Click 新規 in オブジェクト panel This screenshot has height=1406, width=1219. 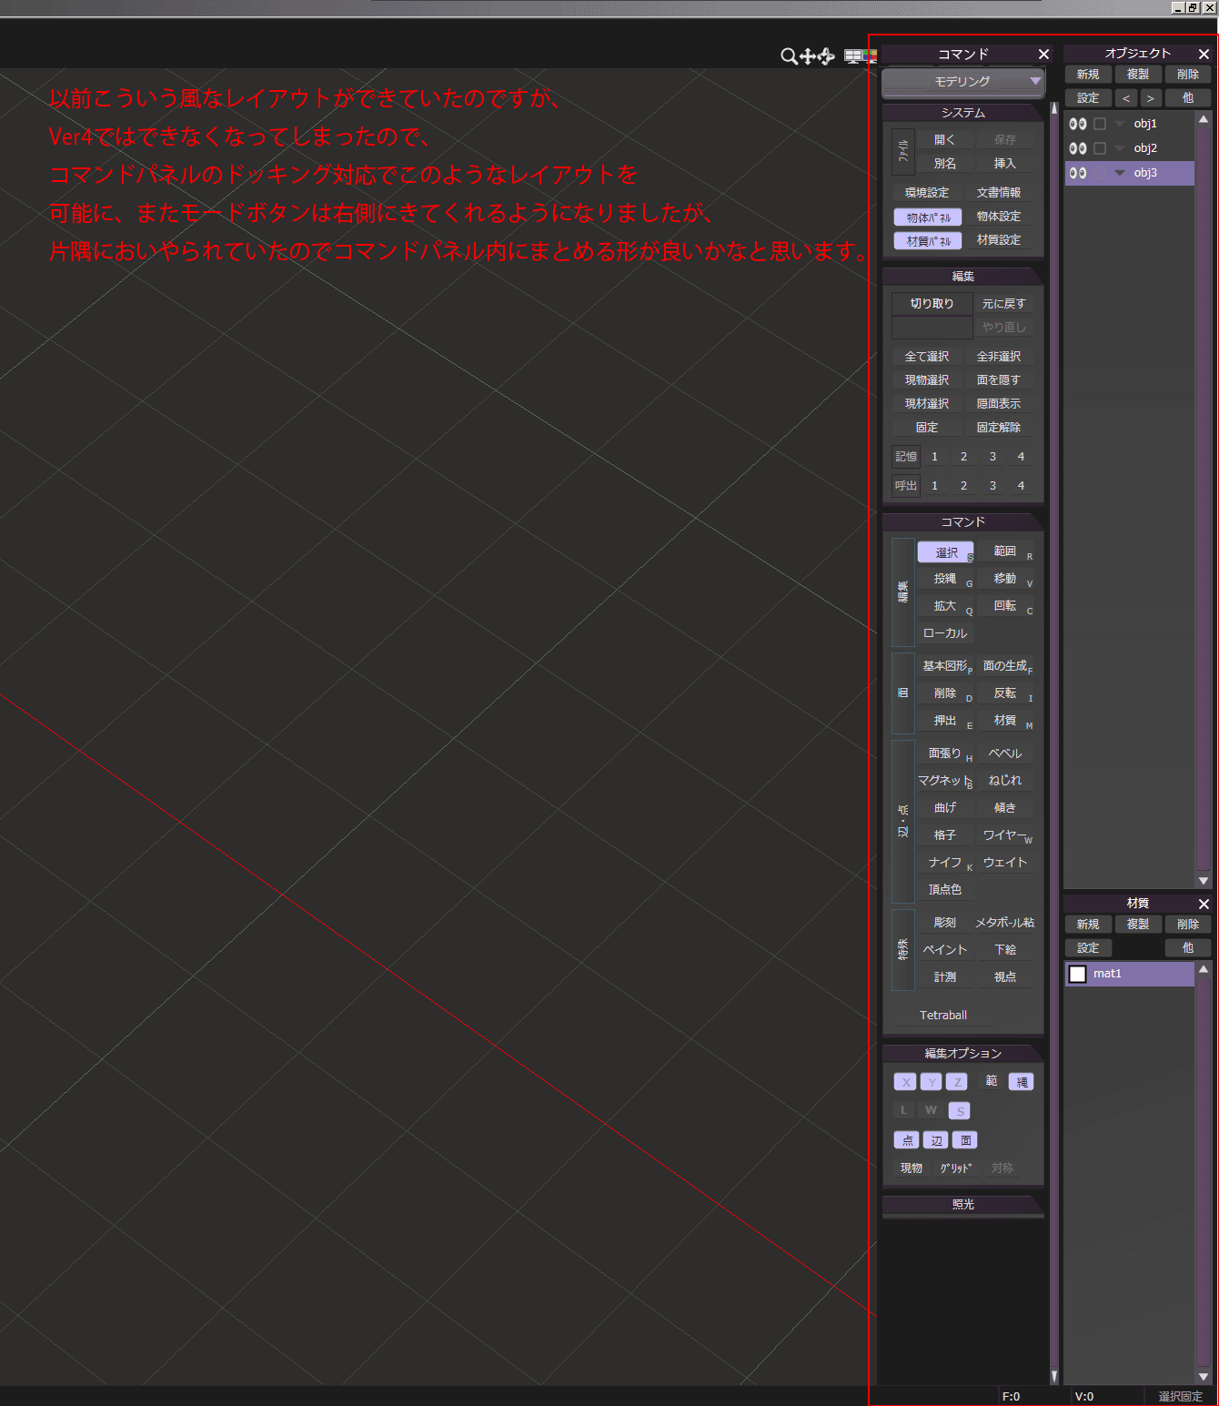click(1088, 75)
